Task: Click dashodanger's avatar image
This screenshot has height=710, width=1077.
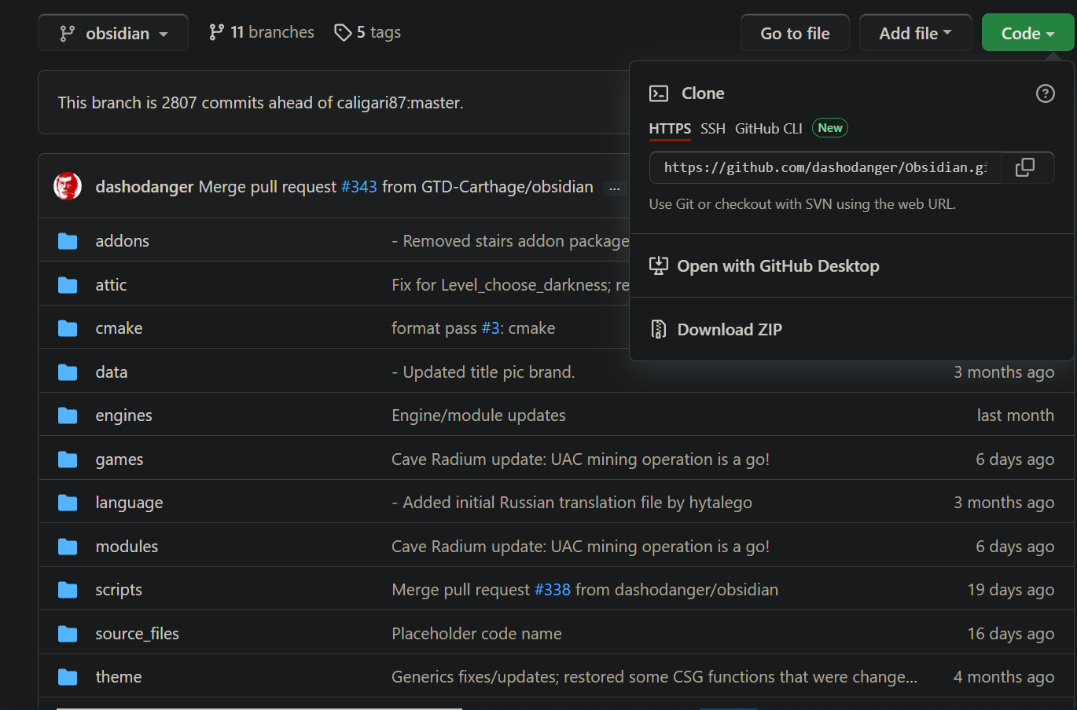Action: 68,187
